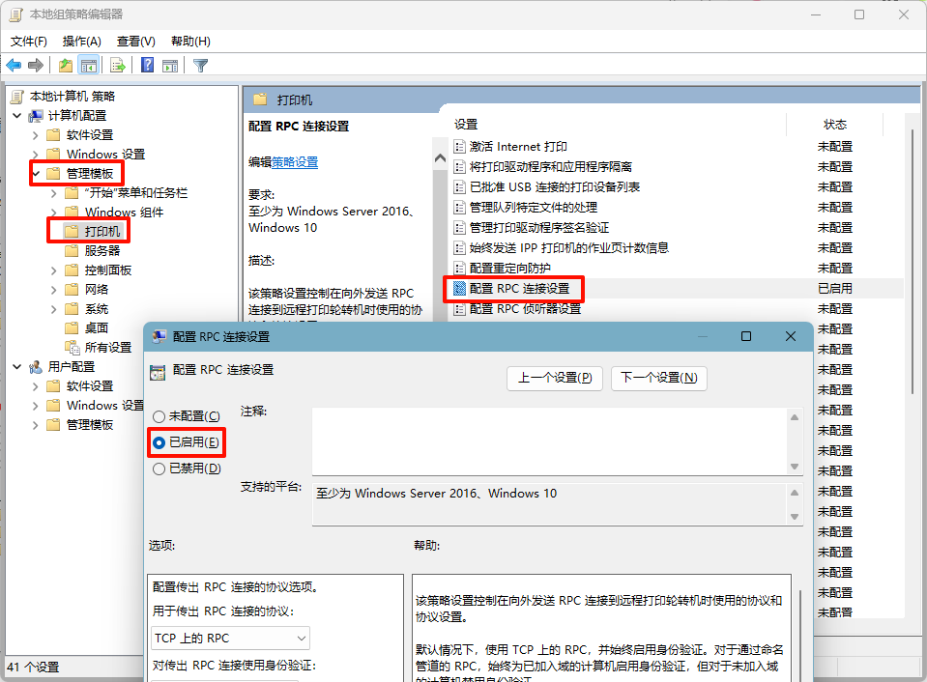Click the 控制面板 folder icon
Viewport: 927px width, 682px height.
[72, 270]
